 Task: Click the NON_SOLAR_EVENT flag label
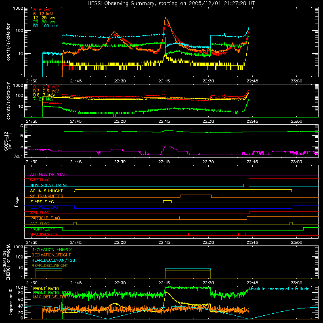click(x=49, y=185)
